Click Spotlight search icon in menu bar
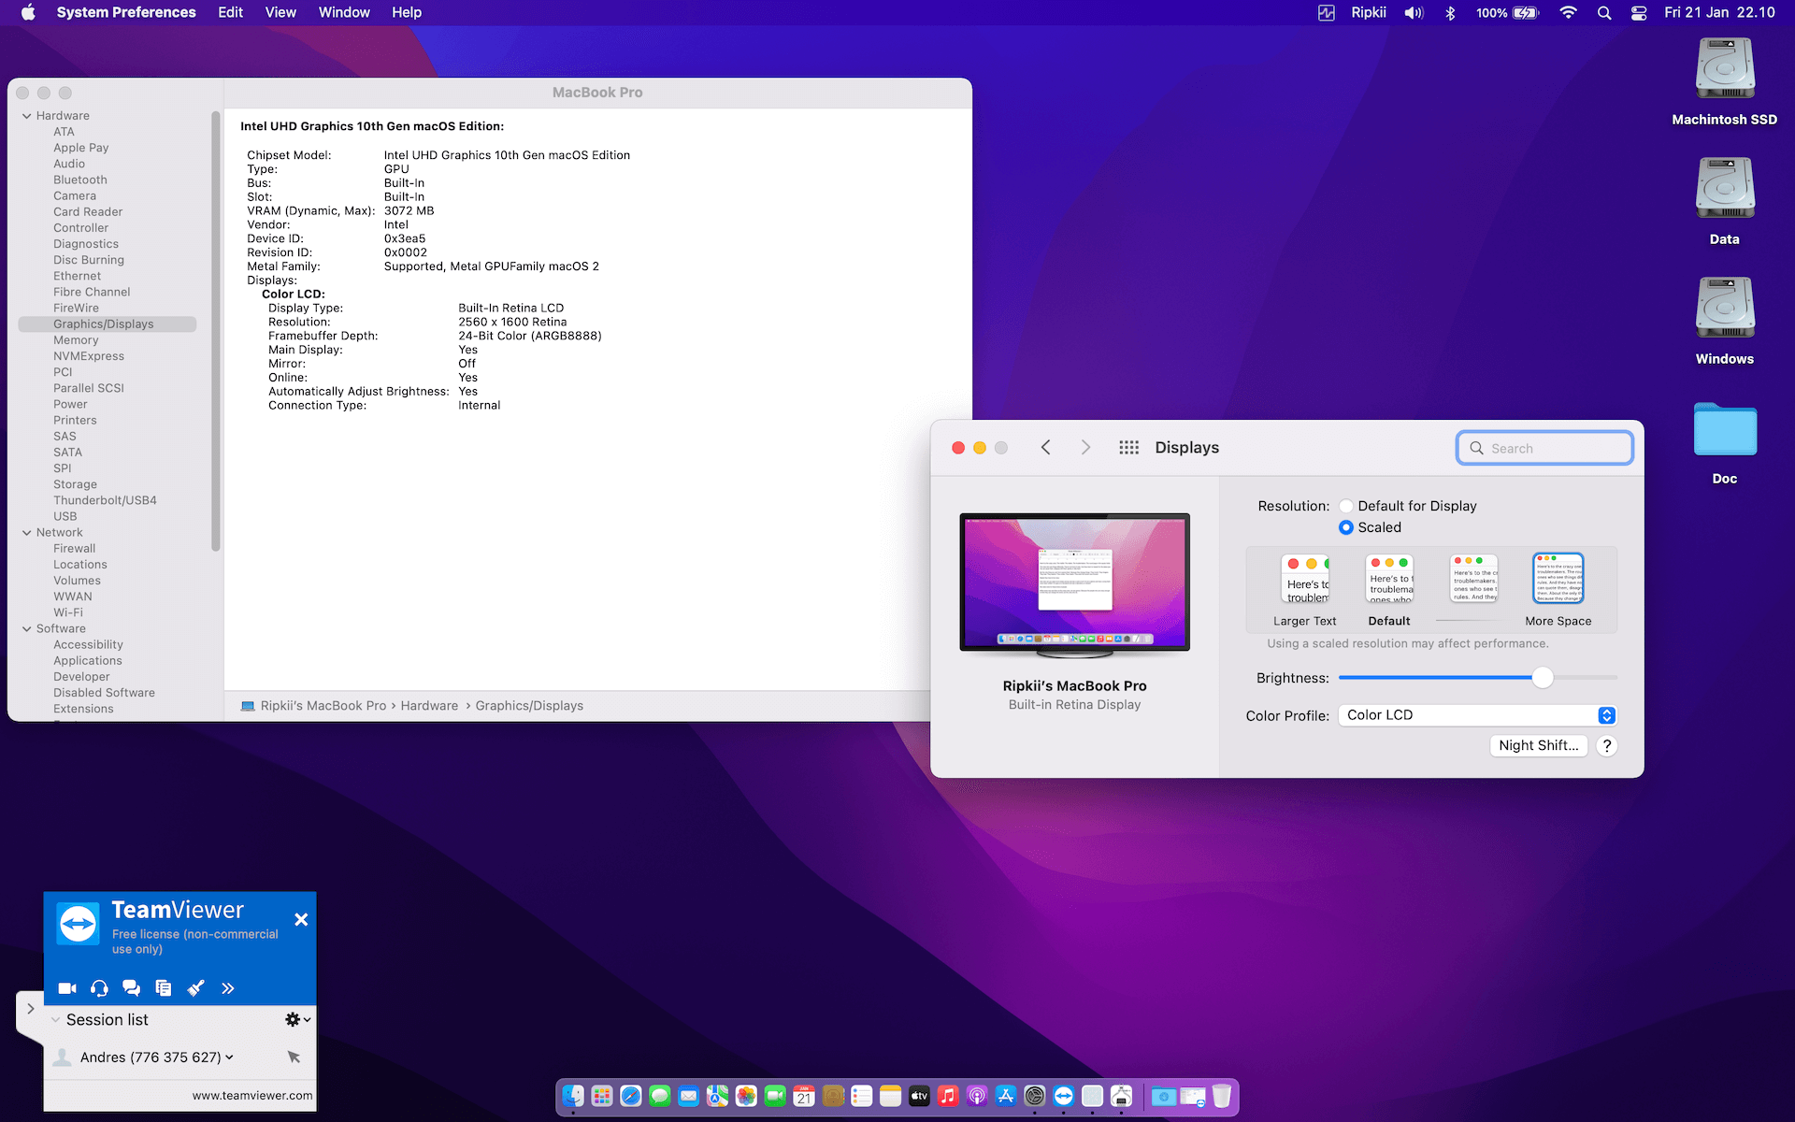Viewport: 1795px width, 1122px height. [x=1604, y=13]
